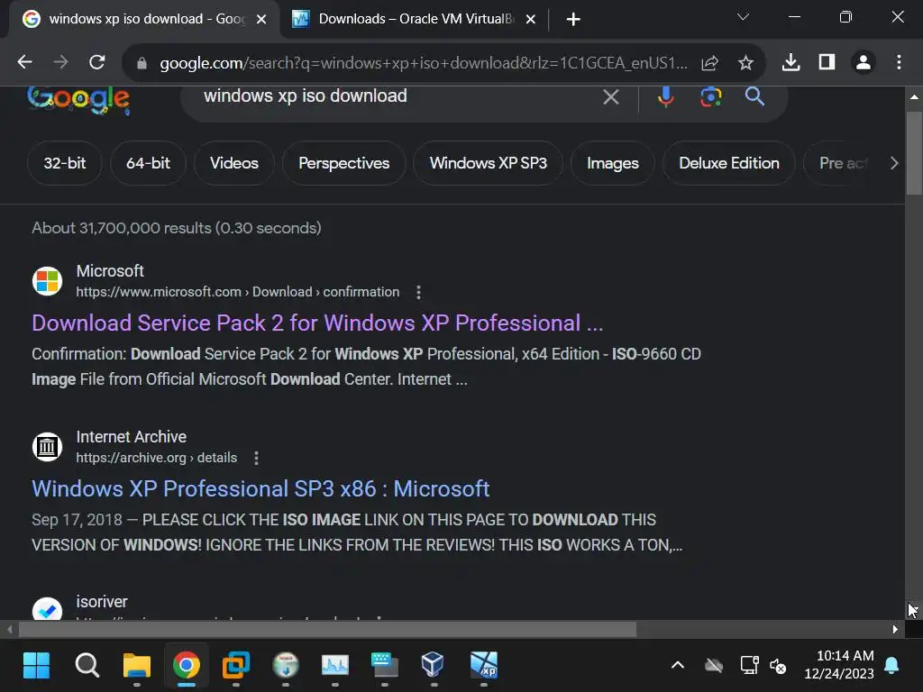This screenshot has width=923, height=692.
Task: Toggle Chrome side panel
Action: (x=827, y=62)
